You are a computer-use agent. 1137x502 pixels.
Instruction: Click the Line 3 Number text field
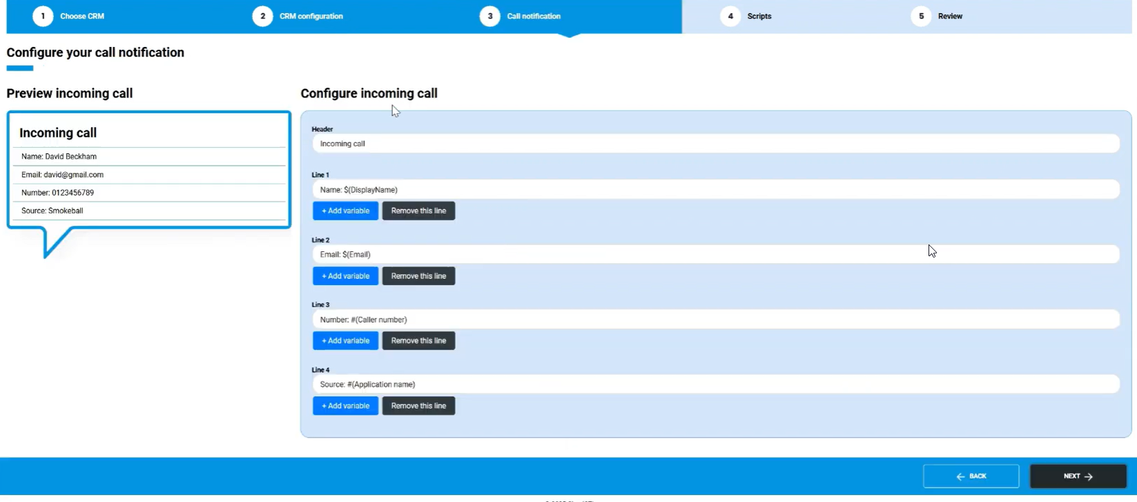point(715,320)
